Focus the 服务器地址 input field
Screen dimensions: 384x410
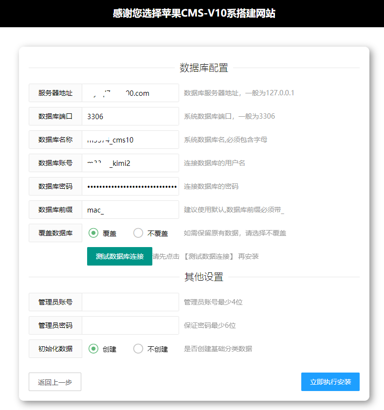coord(130,93)
